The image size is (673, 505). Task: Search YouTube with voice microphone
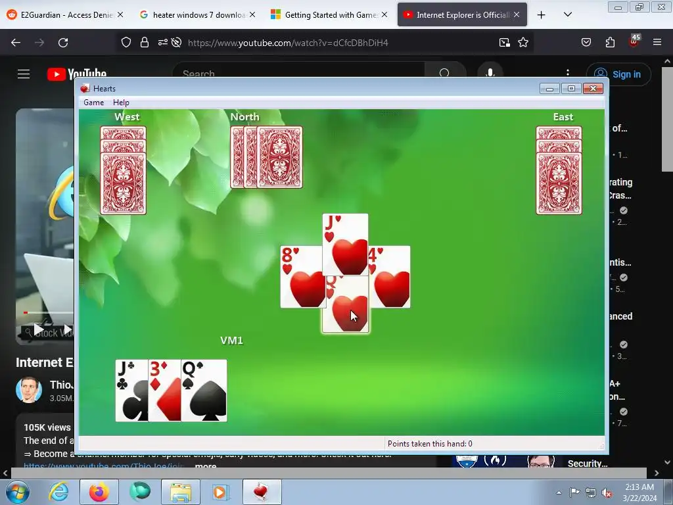pyautogui.click(x=490, y=72)
